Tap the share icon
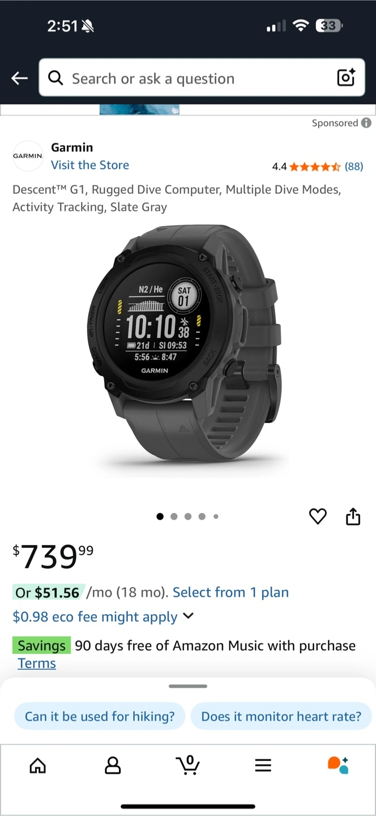Viewport: 376px width, 816px height. pyautogui.click(x=353, y=516)
